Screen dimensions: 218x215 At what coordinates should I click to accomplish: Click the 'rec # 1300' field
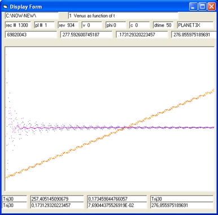(x=18, y=25)
